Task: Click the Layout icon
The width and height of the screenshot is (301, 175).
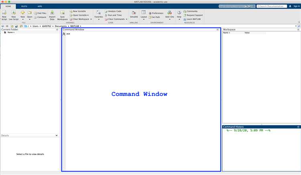Action: click(144, 13)
